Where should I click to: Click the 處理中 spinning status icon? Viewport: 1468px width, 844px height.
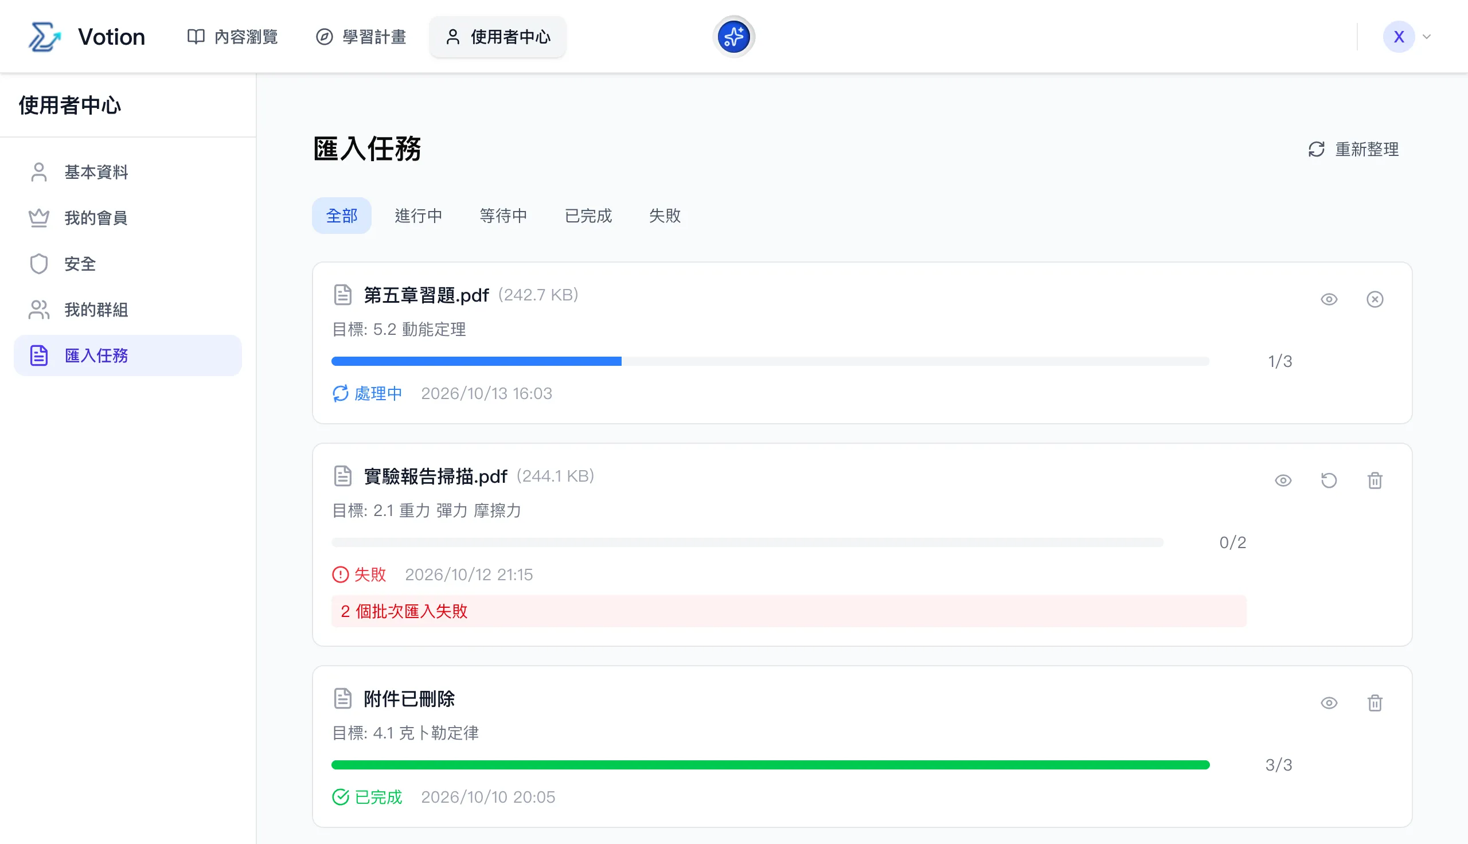click(x=340, y=393)
